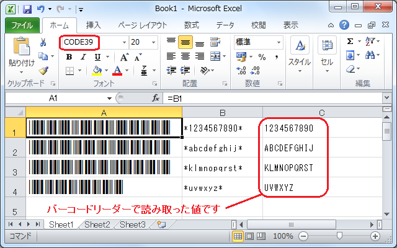Screen dimensions: 397x248
Task: Click the Increase Decimal icon
Action: (241, 71)
